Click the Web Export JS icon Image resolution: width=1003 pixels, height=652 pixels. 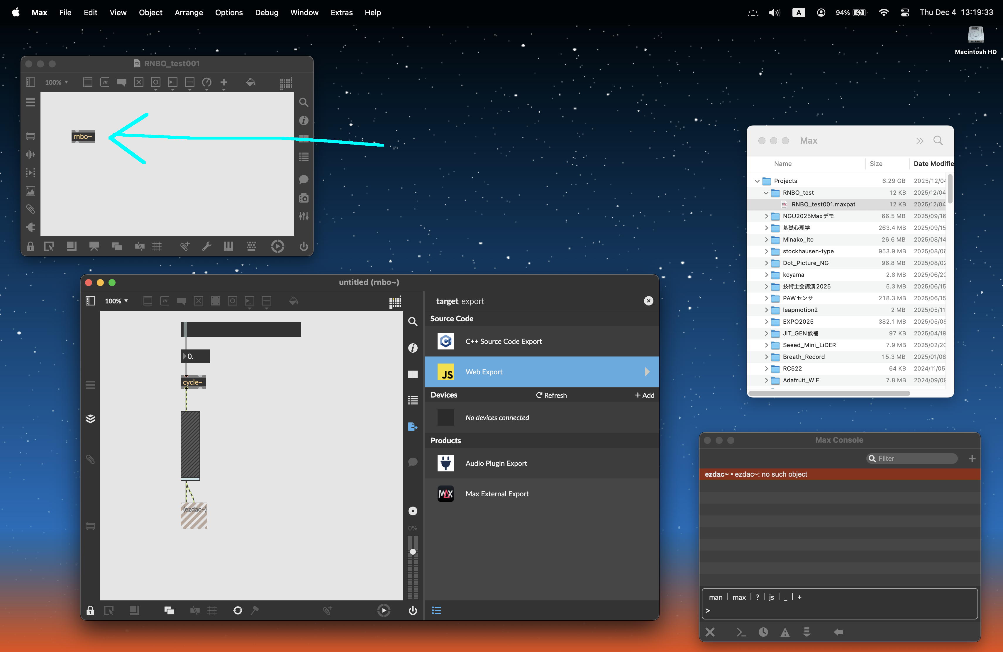[x=446, y=372]
